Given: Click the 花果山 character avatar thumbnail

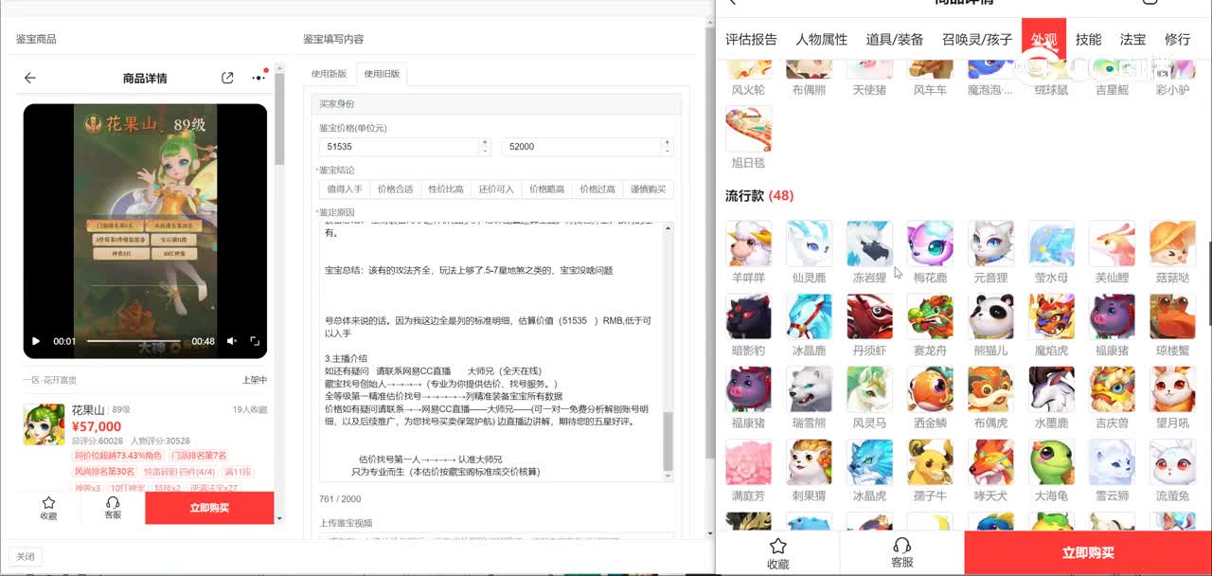Looking at the screenshot, I should (45, 424).
